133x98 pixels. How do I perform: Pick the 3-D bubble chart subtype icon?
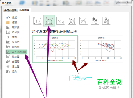106,21
